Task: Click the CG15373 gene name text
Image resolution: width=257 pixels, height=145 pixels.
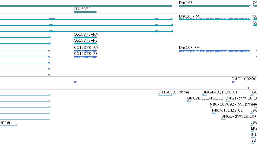Action: coord(82,9)
